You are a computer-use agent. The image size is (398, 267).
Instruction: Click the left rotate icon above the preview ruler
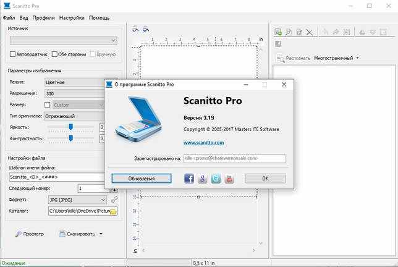click(135, 29)
